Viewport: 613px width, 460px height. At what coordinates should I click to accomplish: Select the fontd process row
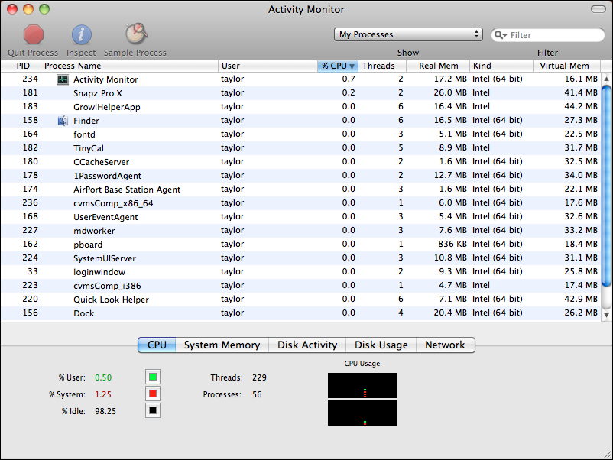coord(300,134)
